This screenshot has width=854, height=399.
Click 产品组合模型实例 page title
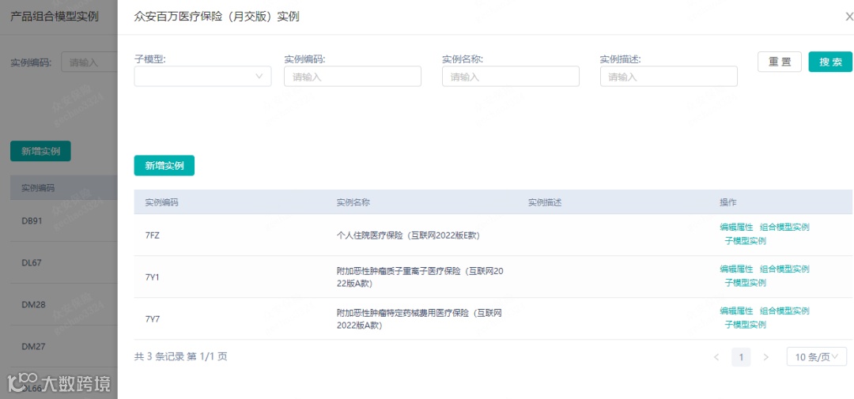55,17
